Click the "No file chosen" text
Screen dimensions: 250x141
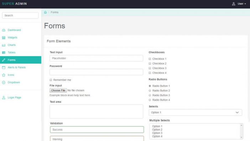point(76,90)
